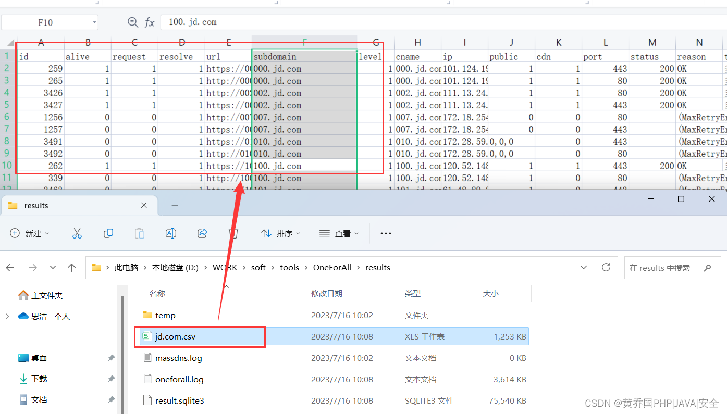Sort files by 名称 column header
The height and width of the screenshot is (414, 727).
(x=157, y=293)
